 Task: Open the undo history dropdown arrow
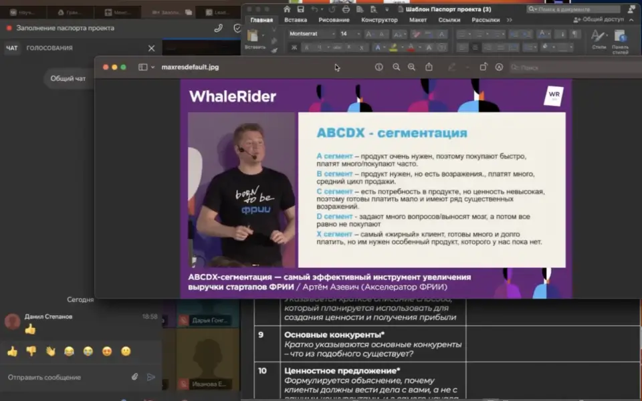(x=322, y=9)
